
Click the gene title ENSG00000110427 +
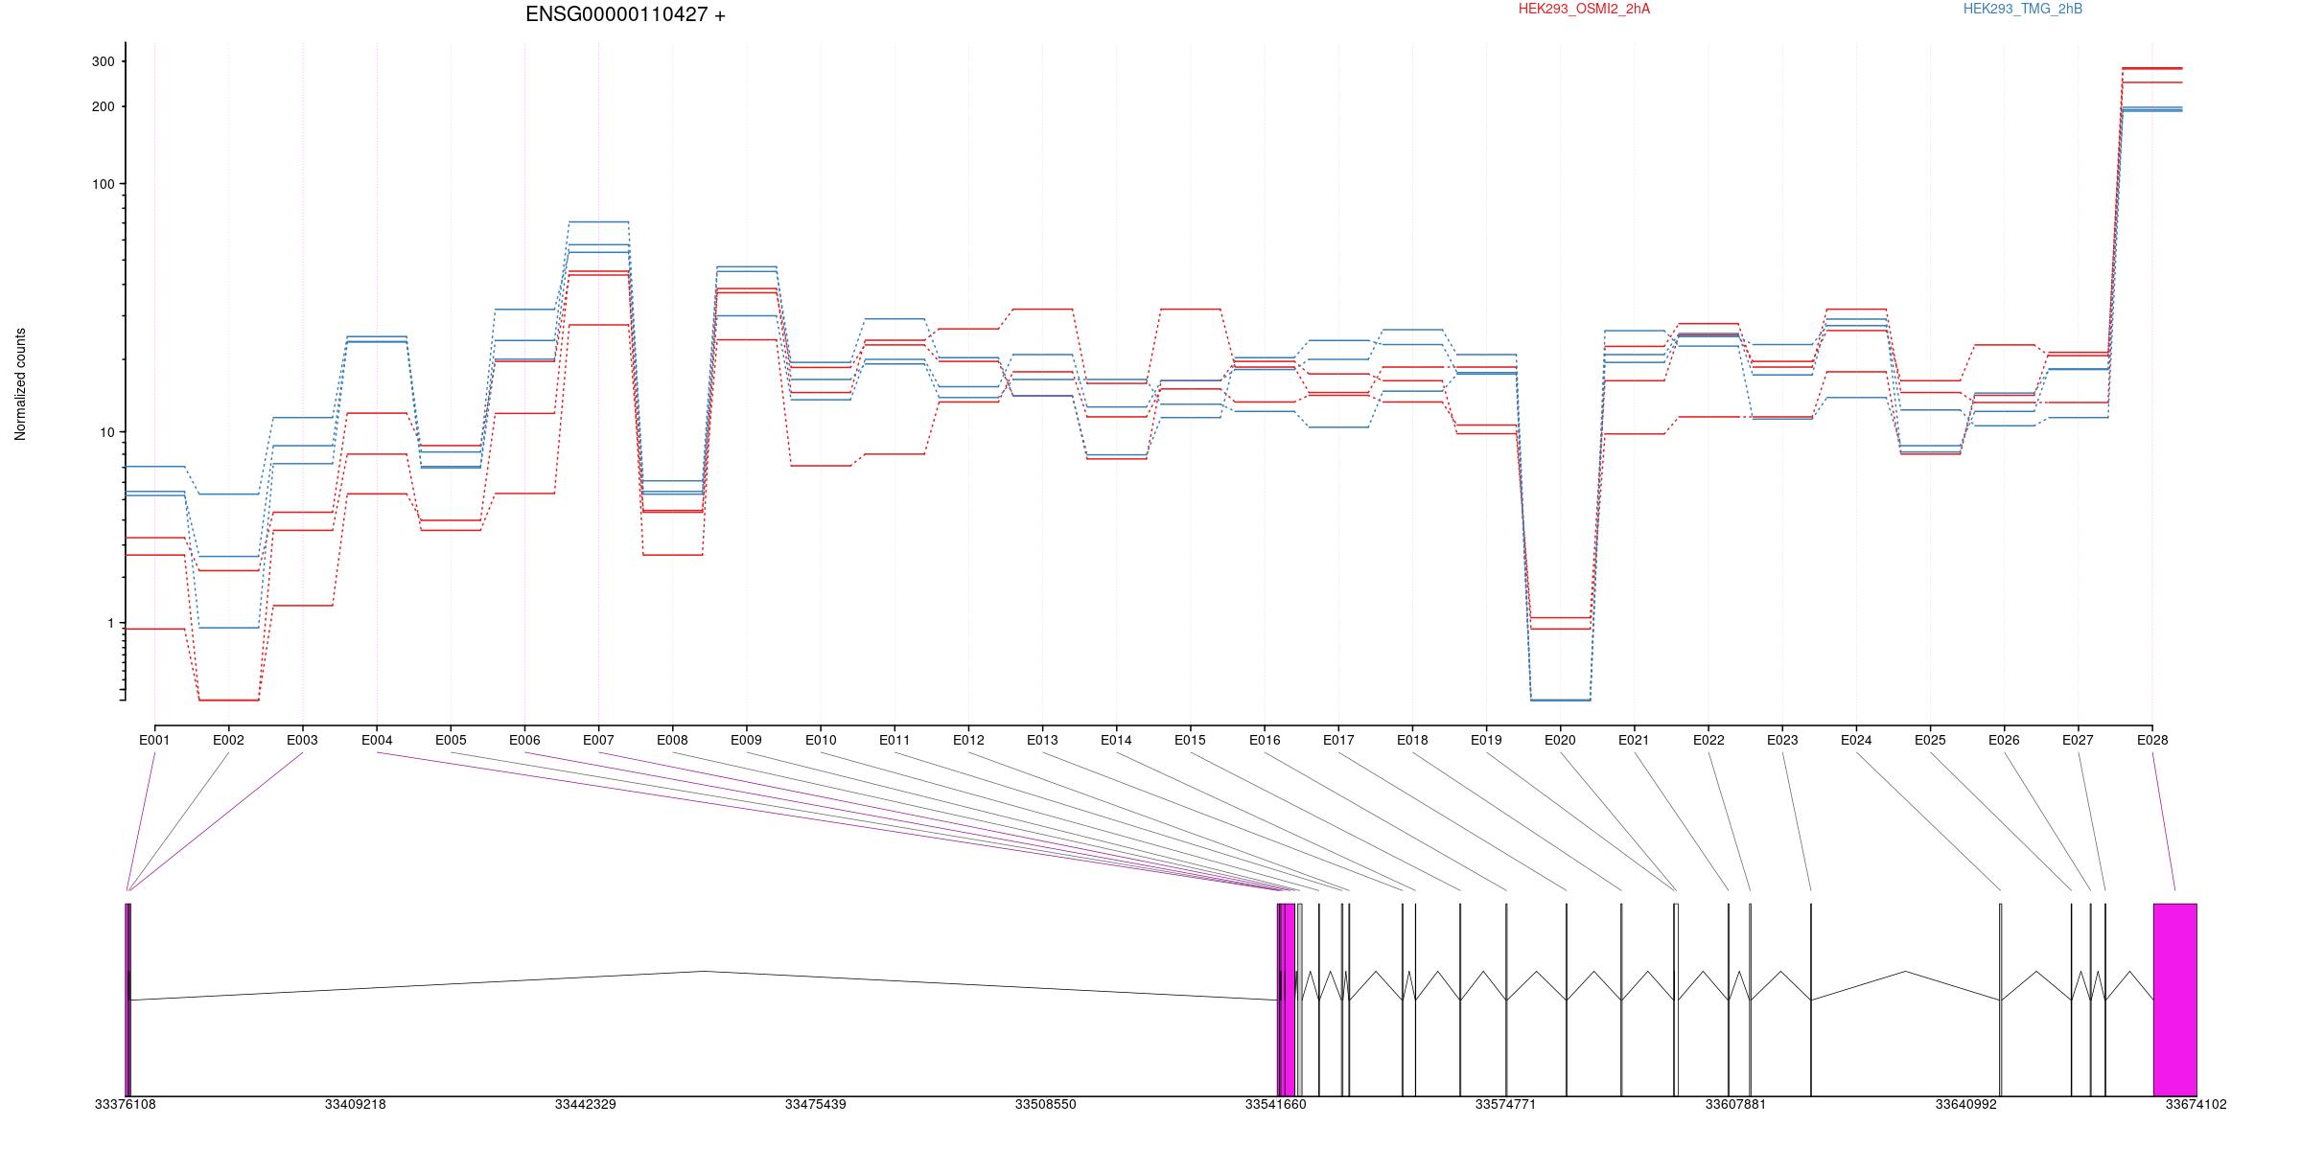(625, 14)
